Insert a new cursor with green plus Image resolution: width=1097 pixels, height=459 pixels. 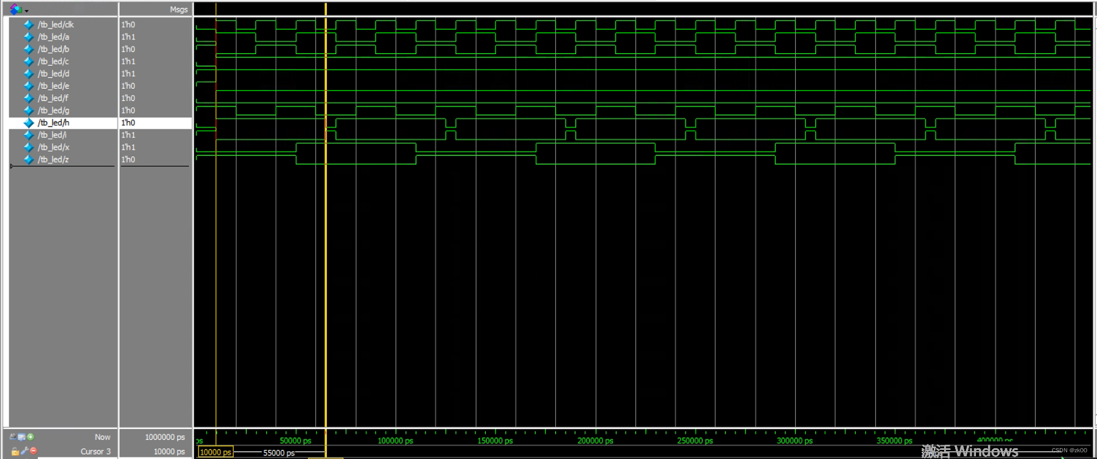click(30, 437)
